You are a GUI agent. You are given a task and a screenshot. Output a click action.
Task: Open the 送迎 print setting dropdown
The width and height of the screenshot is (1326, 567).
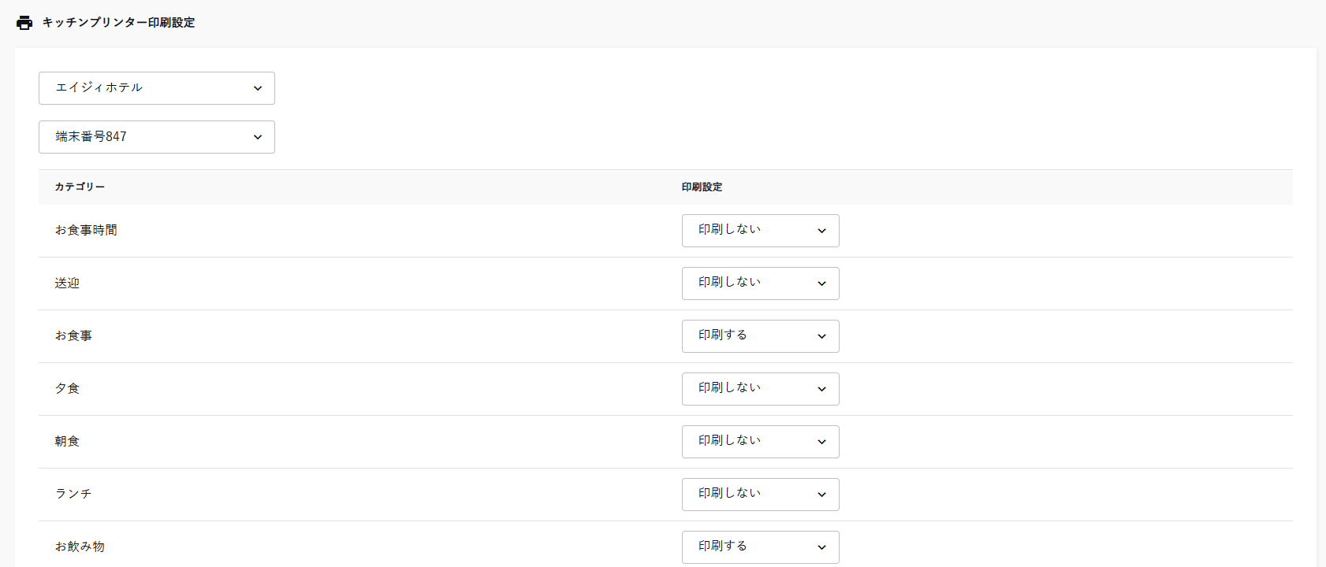point(760,283)
